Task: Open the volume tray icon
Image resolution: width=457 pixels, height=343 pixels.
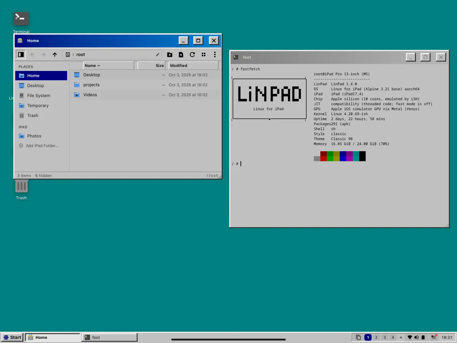Action: [416, 337]
